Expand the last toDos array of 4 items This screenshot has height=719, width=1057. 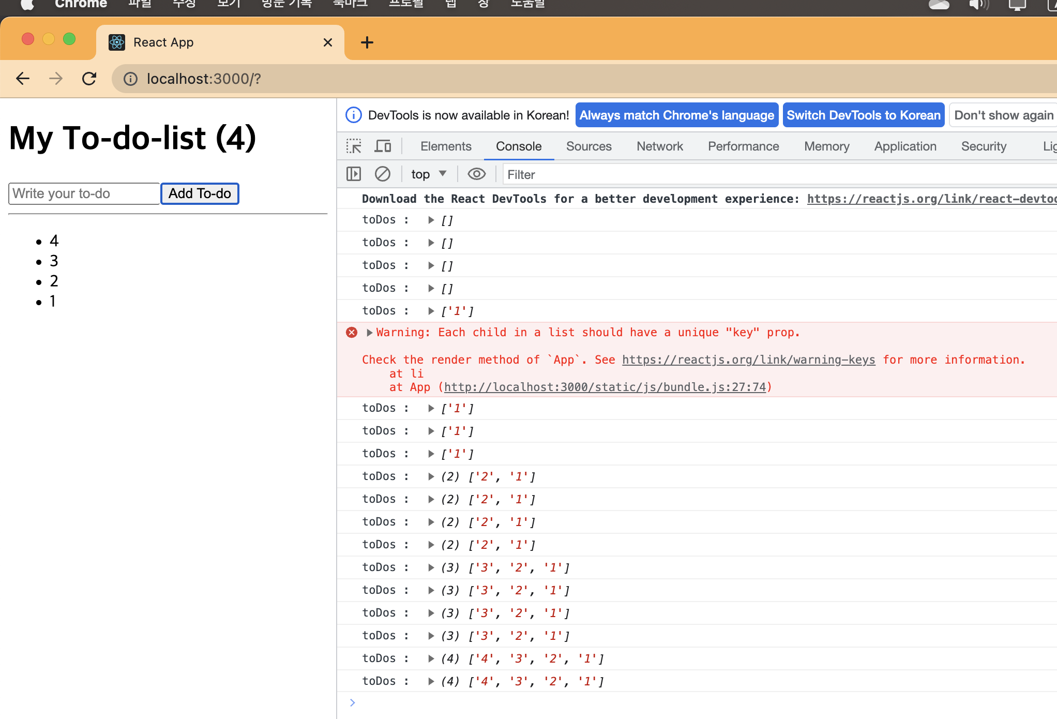point(431,681)
